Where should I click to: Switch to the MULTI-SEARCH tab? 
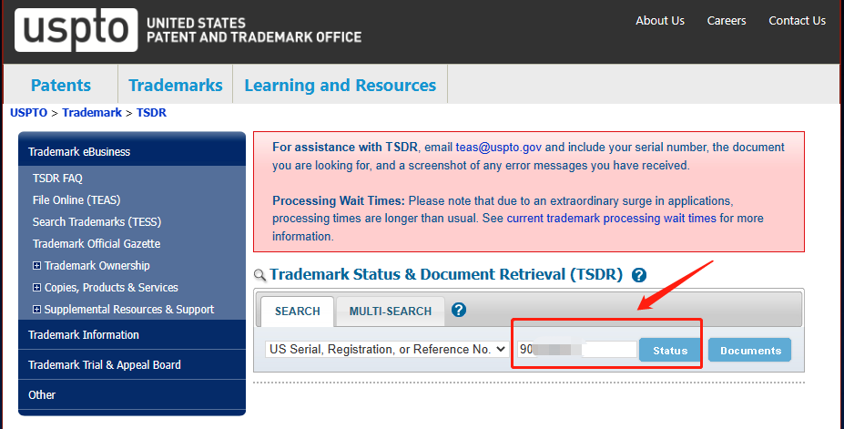tap(390, 312)
